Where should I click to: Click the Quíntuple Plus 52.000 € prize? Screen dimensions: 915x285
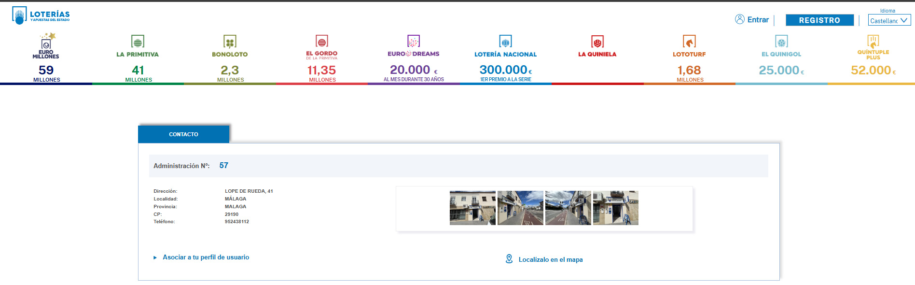pos(873,71)
